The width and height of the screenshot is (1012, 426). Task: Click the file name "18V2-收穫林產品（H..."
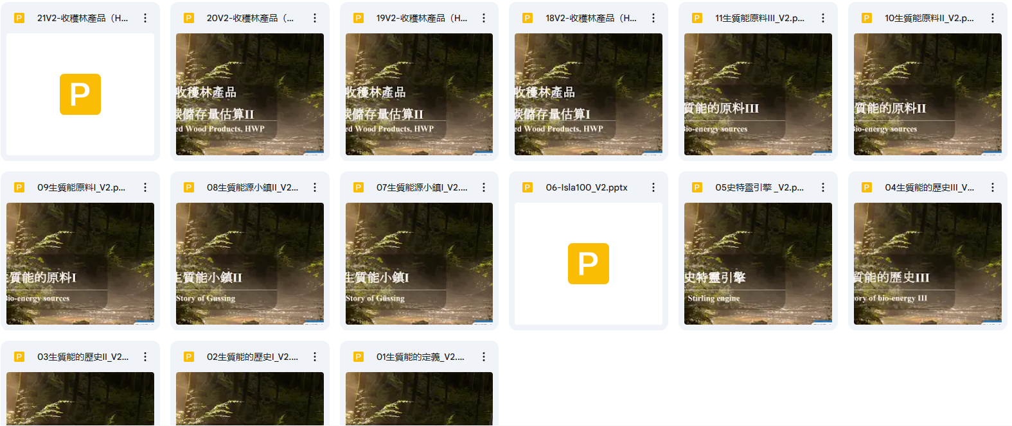(591, 18)
